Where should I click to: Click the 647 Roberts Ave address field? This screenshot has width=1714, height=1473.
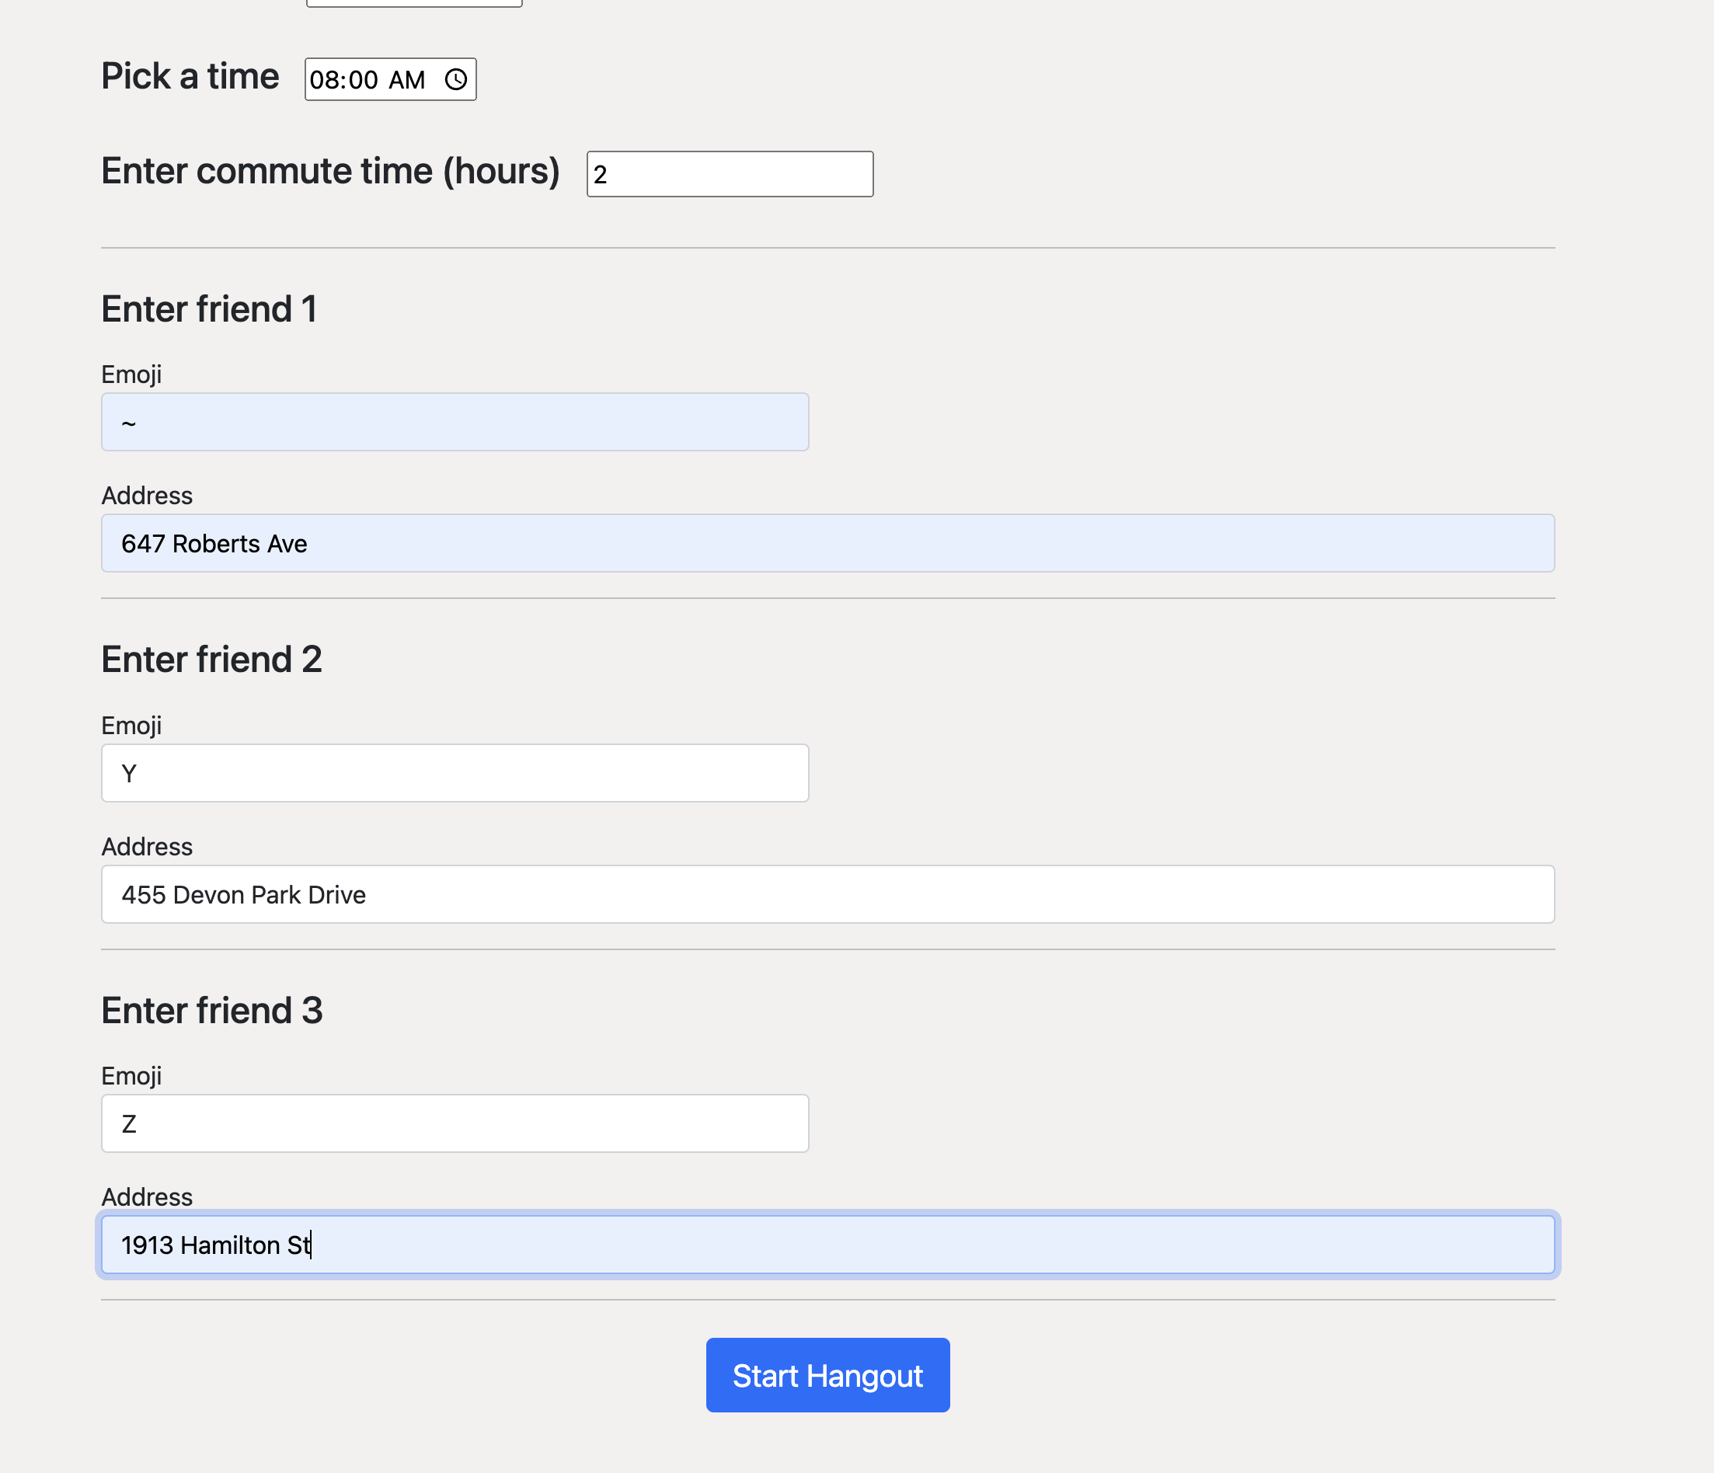coord(827,543)
